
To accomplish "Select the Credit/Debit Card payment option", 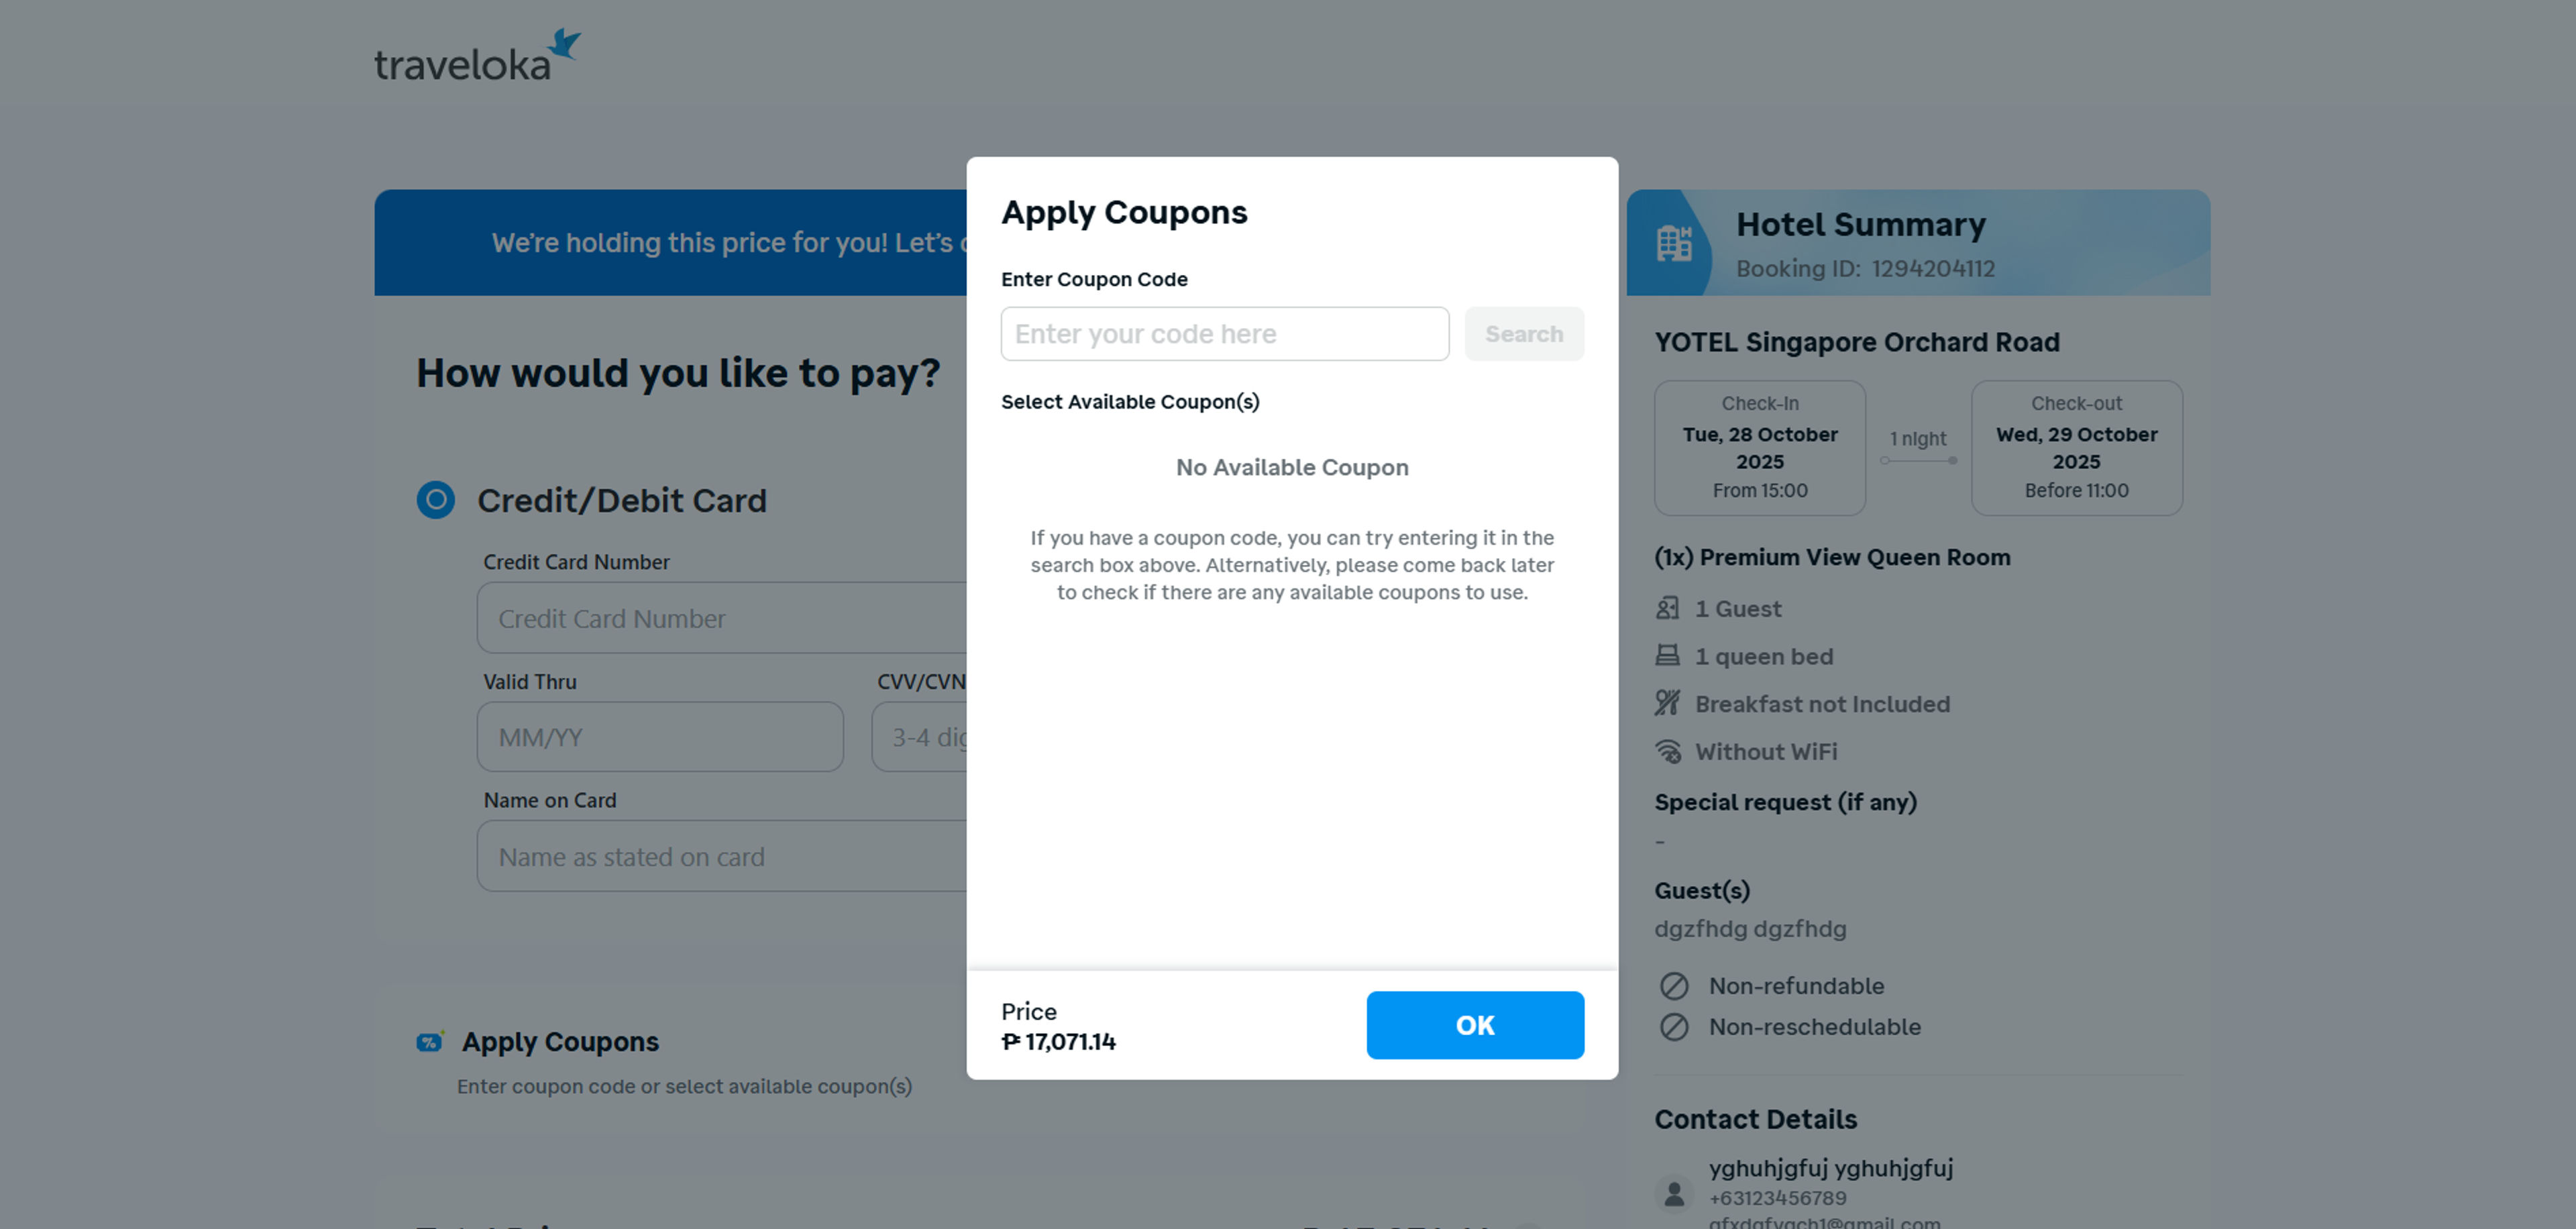I will [x=436, y=500].
